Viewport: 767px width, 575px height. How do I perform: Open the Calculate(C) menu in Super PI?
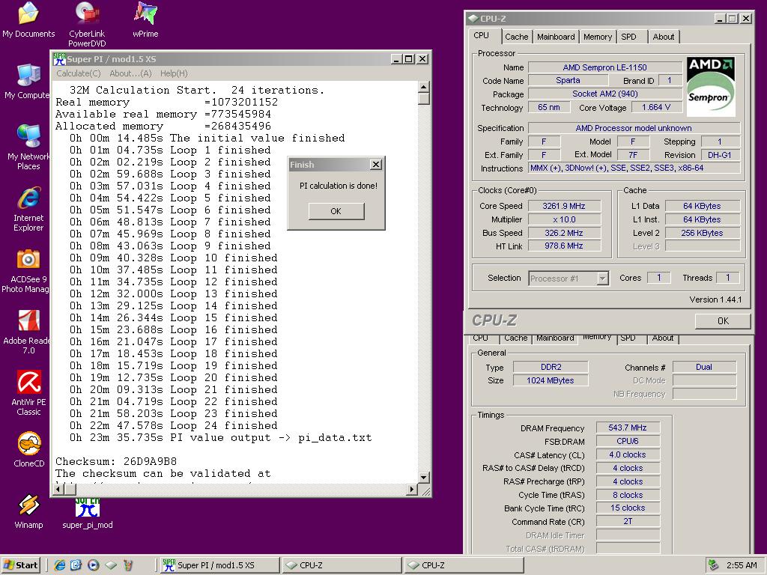tap(78, 73)
